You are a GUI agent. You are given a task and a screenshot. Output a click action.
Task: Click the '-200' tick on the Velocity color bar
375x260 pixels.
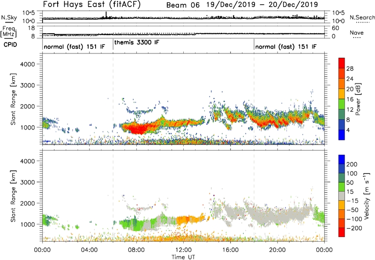coord(354,228)
